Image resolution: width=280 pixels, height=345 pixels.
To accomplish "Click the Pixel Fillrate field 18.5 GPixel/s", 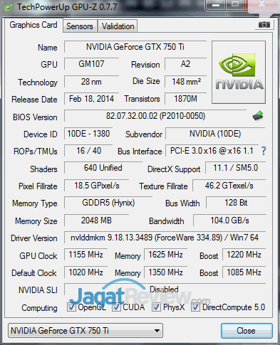I will point(97,186).
